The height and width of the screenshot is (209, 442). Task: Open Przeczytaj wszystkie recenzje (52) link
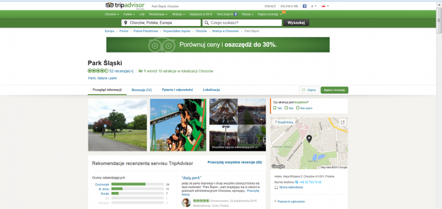coord(235,163)
